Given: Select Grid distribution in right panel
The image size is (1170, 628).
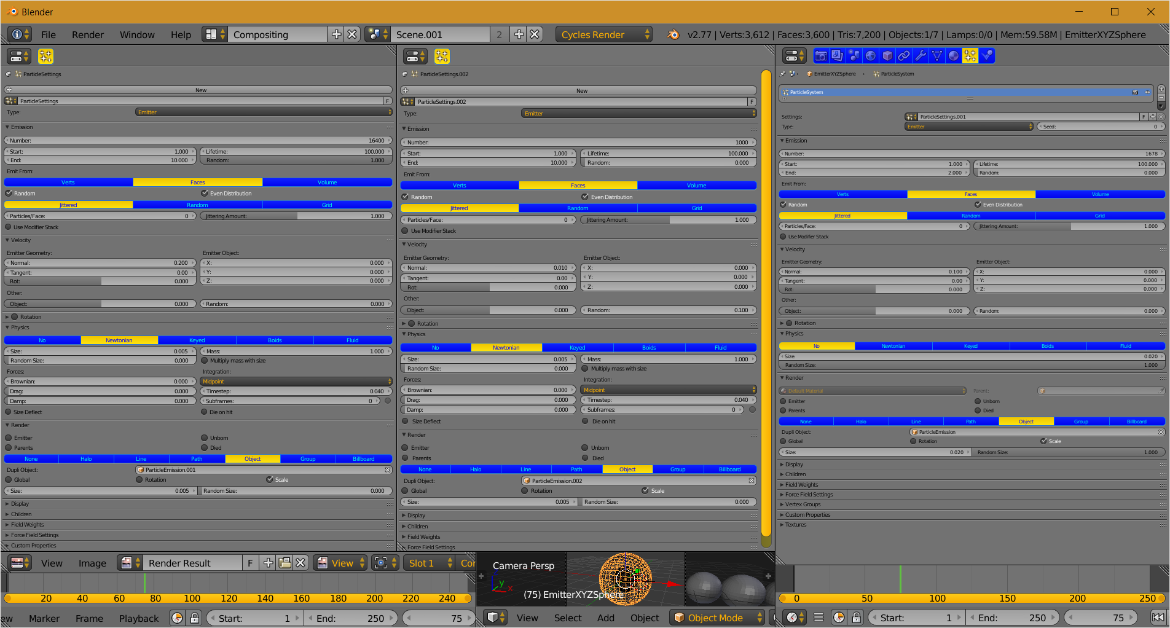Looking at the screenshot, I should point(1100,216).
